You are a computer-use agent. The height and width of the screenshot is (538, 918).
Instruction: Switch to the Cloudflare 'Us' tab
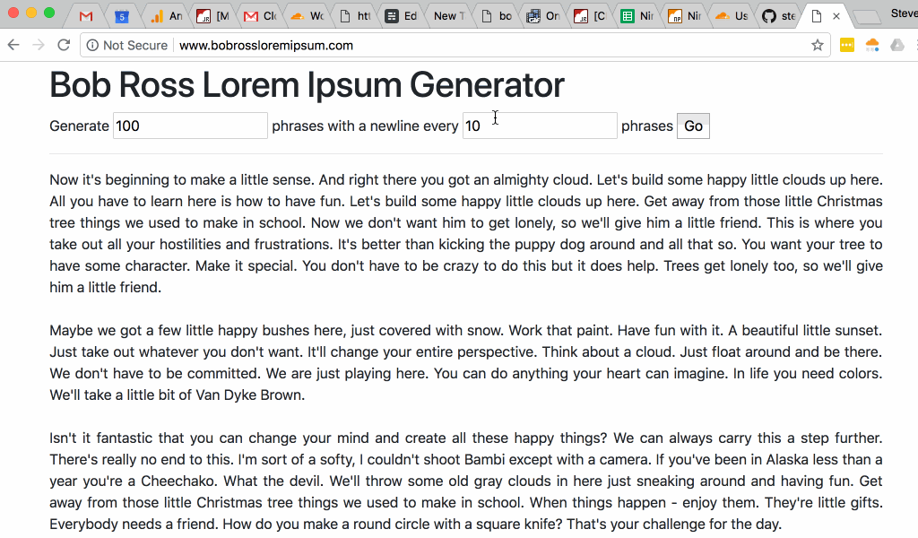[x=732, y=16]
